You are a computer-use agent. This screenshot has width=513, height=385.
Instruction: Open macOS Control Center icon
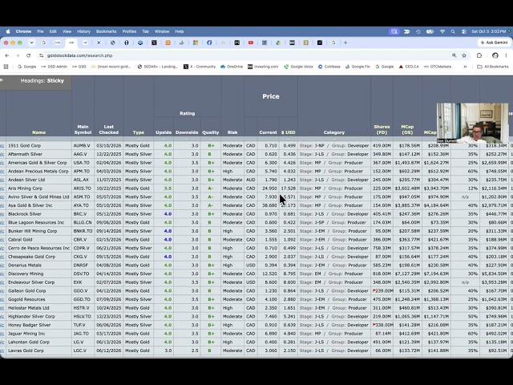click(464, 31)
